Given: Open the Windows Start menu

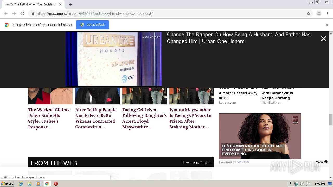Looking at the screenshot, I should (7, 183).
